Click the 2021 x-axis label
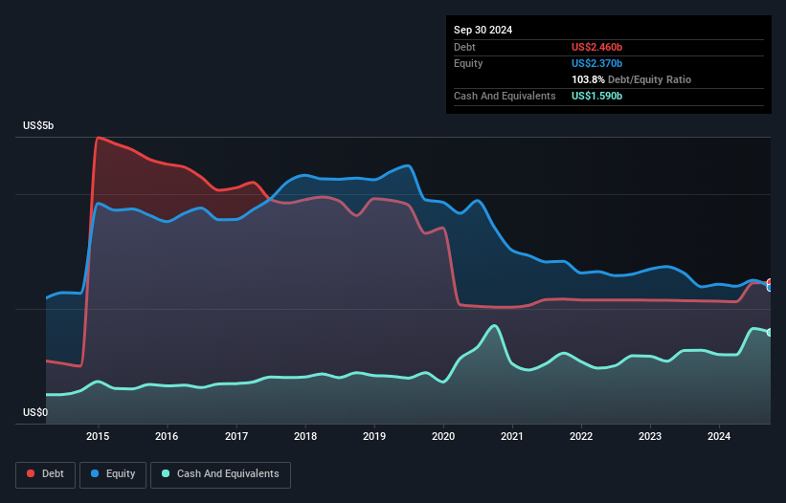 pyautogui.click(x=512, y=436)
